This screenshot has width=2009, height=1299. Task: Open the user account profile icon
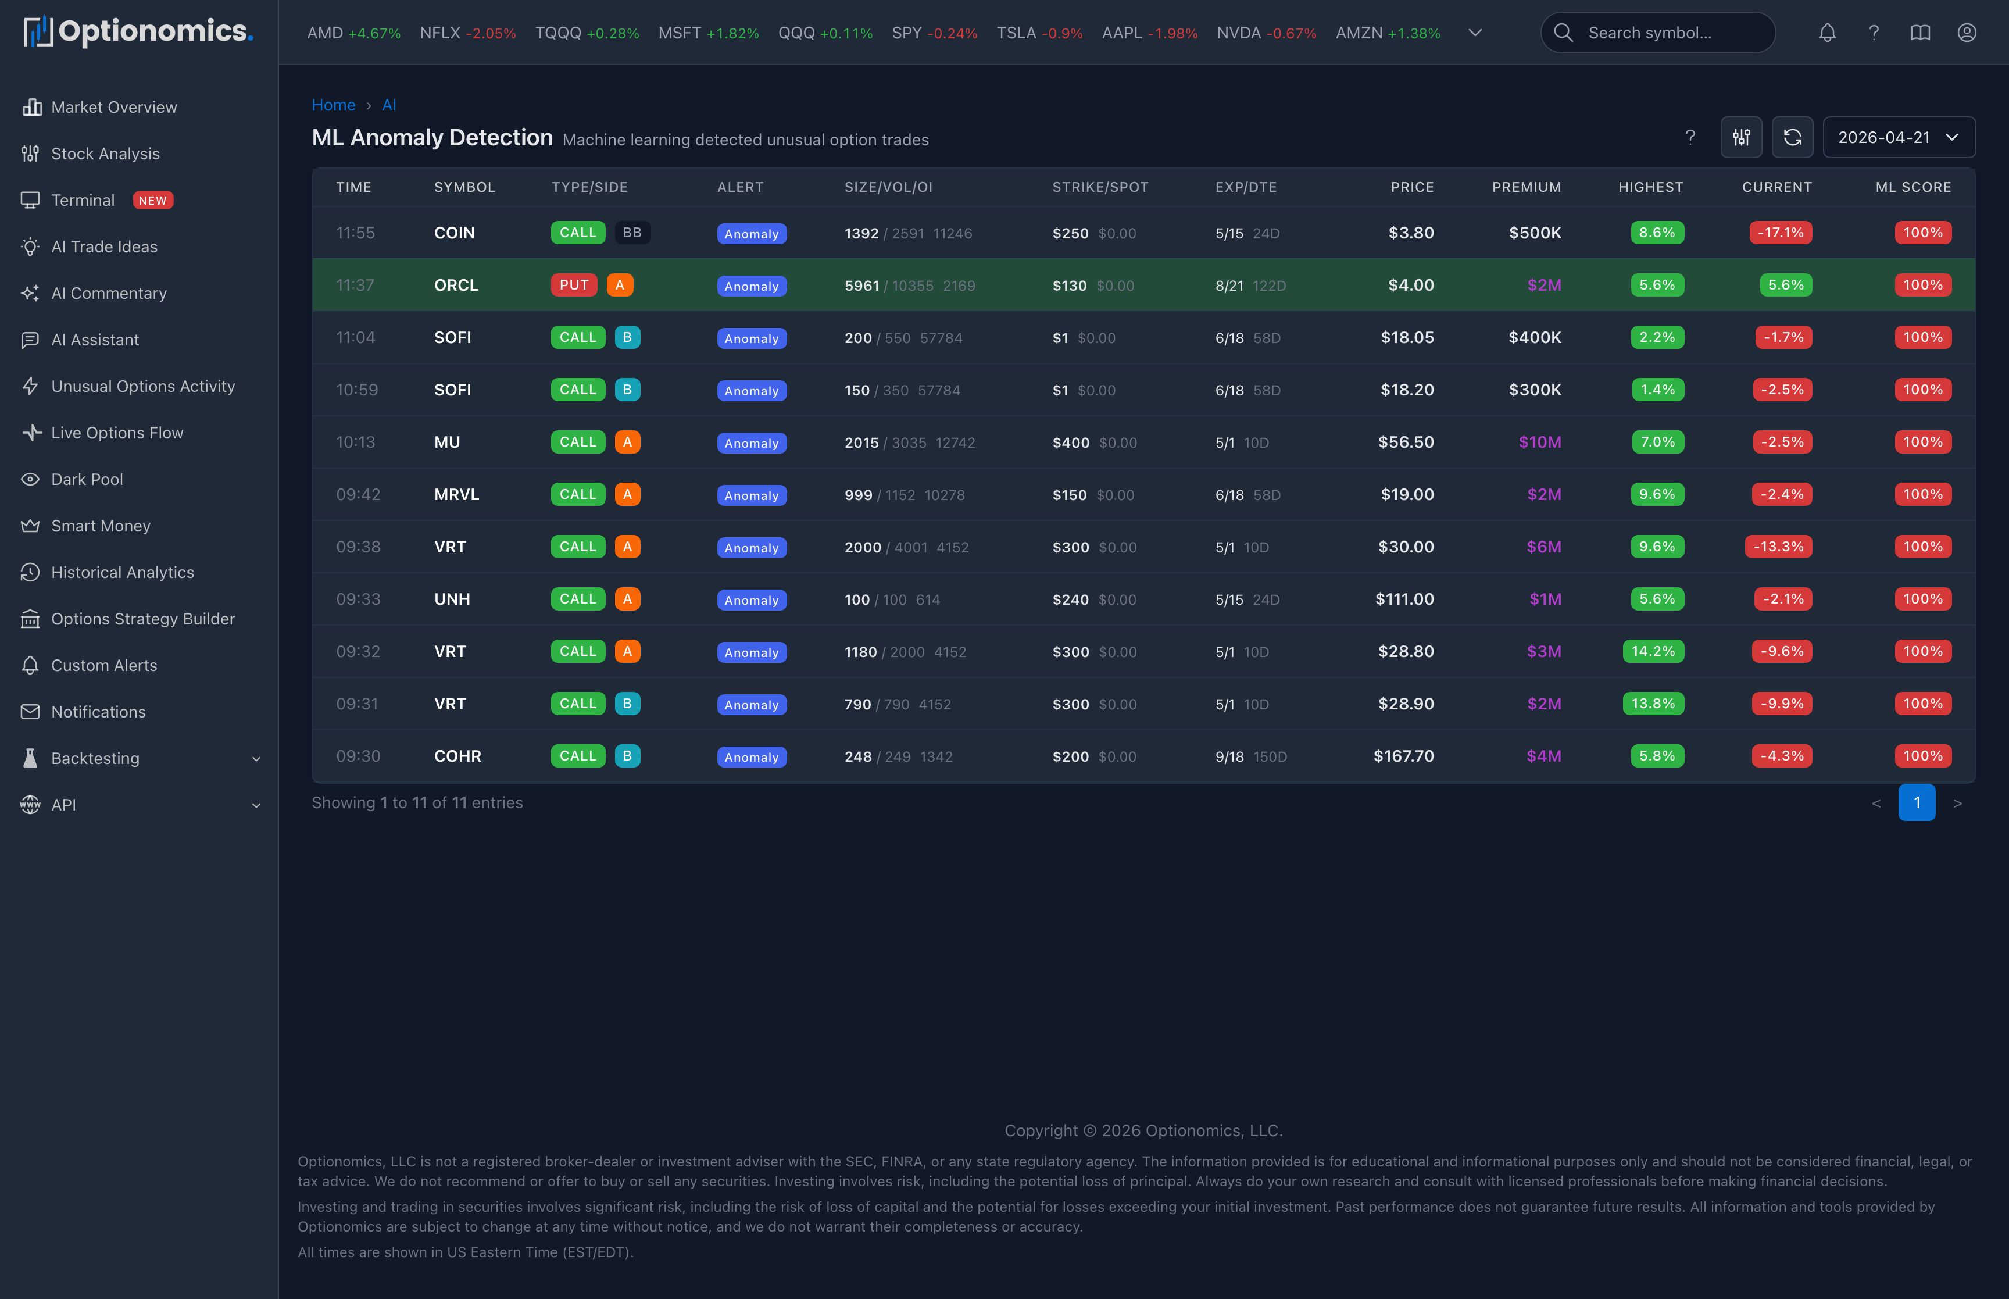[1966, 33]
